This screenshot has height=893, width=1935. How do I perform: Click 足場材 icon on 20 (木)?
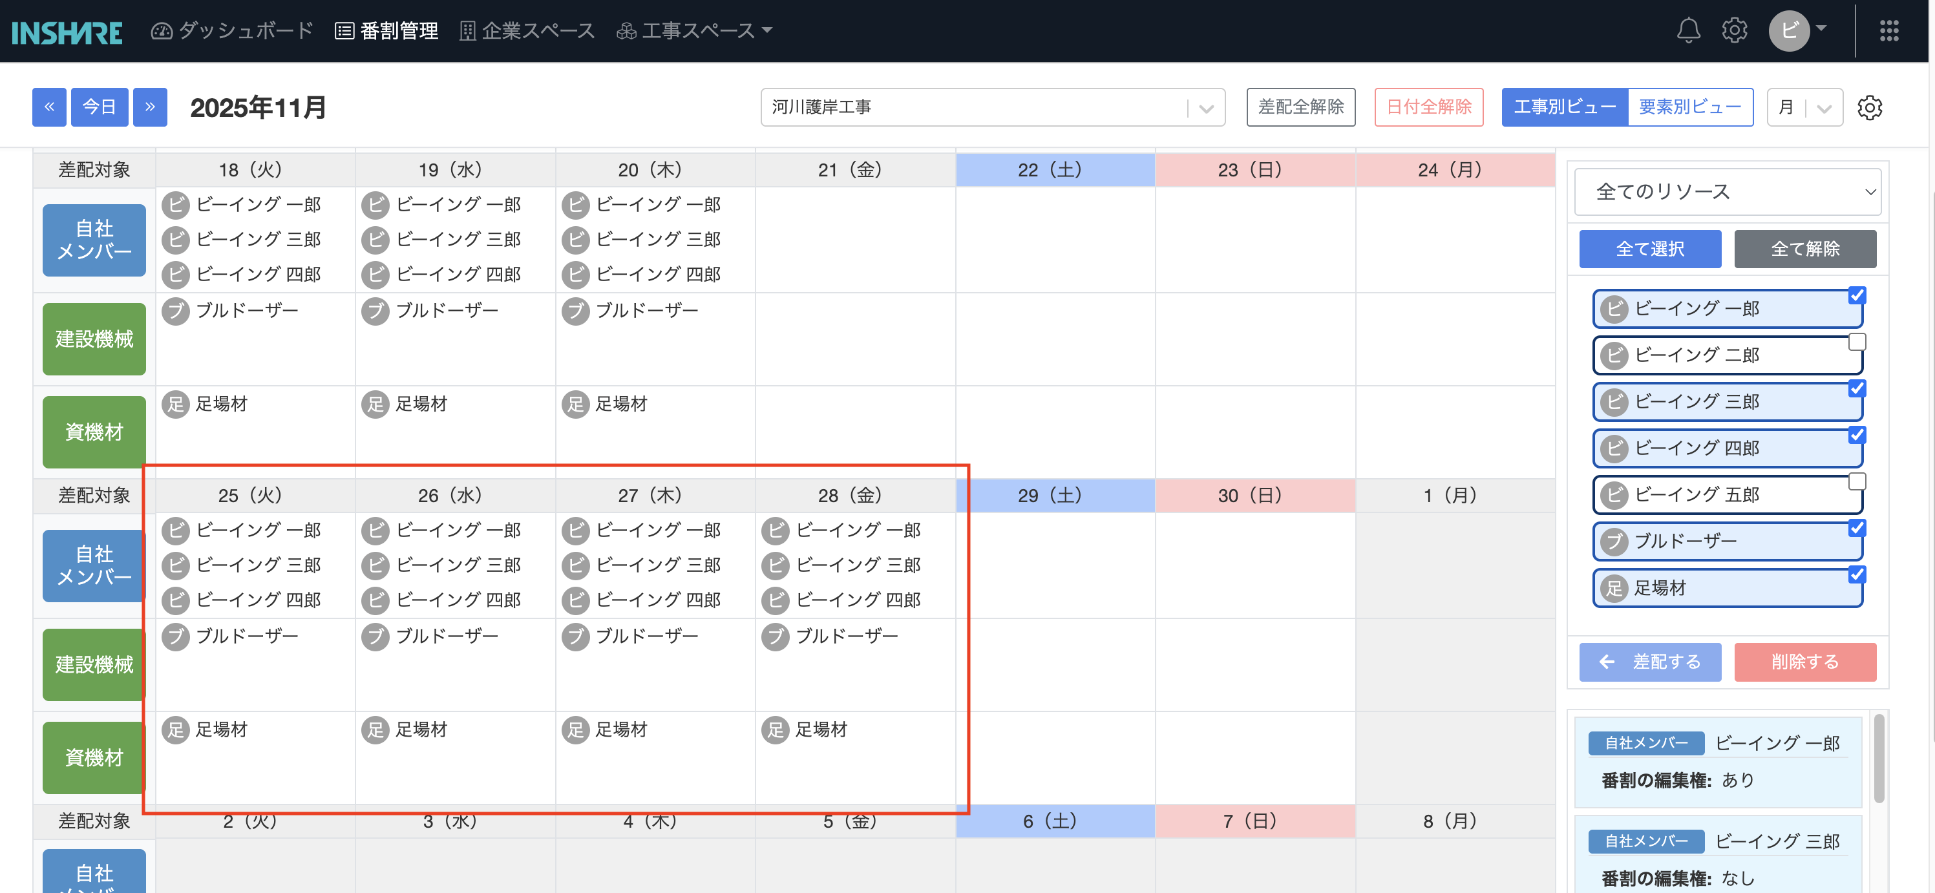[x=575, y=404]
